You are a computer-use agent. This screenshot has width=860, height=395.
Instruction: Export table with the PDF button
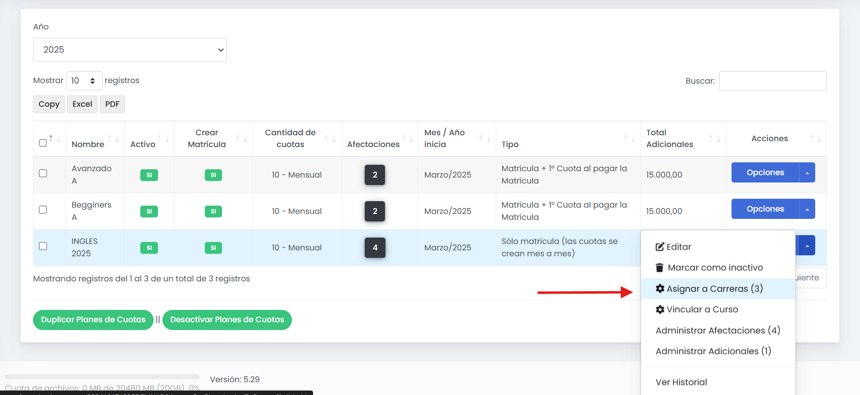tap(112, 104)
